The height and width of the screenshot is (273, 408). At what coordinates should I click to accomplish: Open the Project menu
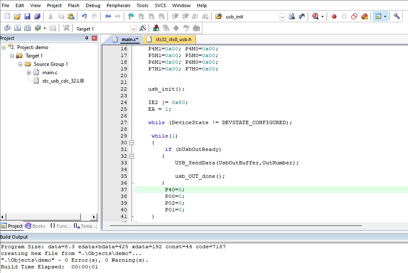54,5
